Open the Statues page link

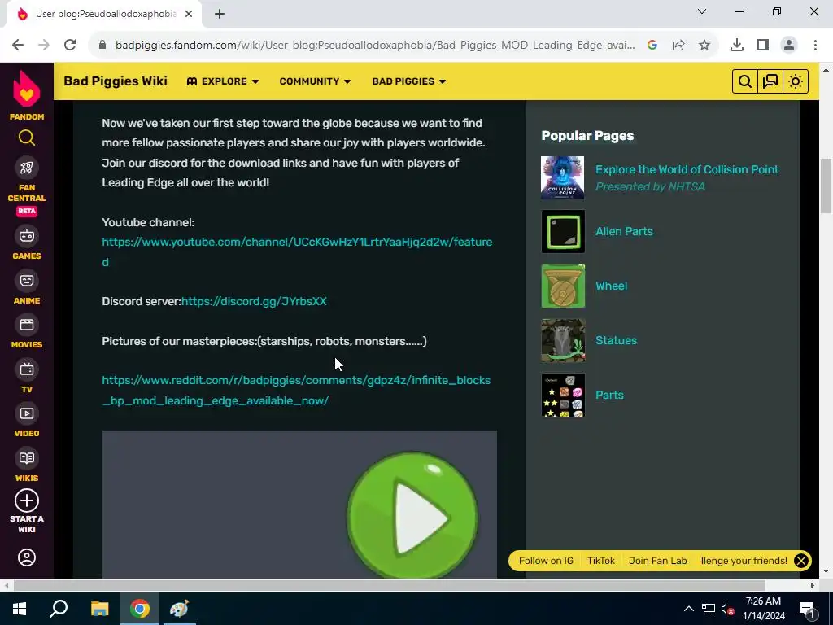pyautogui.click(x=617, y=341)
